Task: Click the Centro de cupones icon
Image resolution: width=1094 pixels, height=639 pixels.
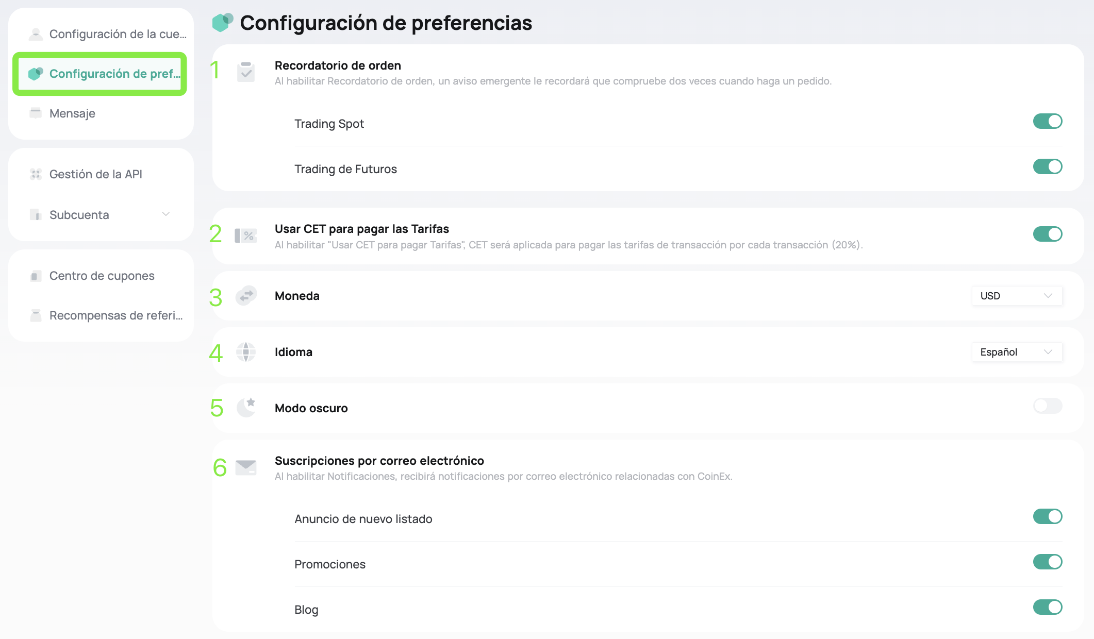Action: (36, 276)
